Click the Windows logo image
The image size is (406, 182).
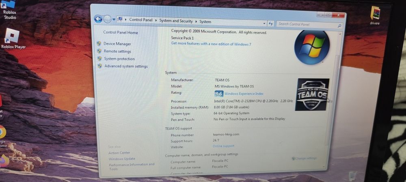click(x=312, y=47)
